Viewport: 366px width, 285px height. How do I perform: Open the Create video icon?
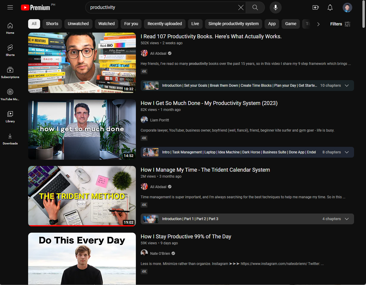[x=315, y=7]
